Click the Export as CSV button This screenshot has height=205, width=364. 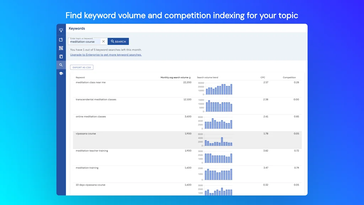tap(82, 67)
